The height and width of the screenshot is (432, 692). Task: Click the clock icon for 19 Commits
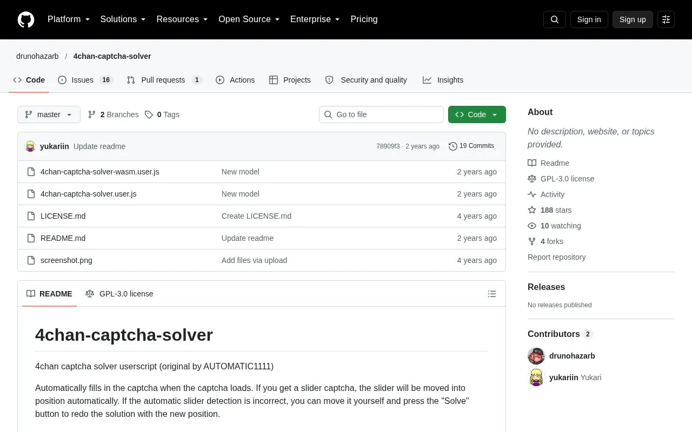453,146
